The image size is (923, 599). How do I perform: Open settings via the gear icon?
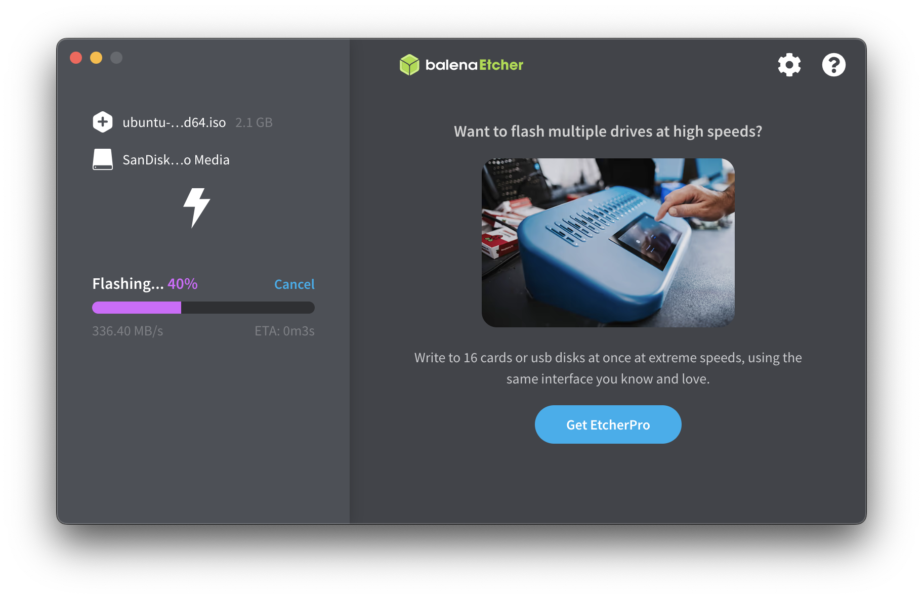(x=789, y=65)
